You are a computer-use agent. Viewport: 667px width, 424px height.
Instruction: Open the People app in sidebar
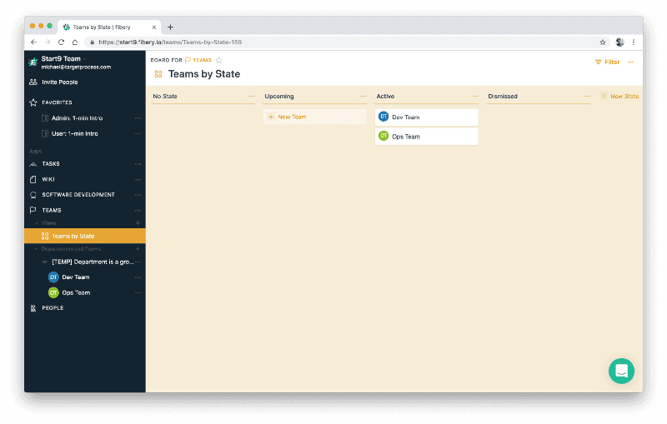[53, 308]
